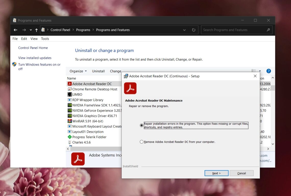Cancel the Adobe Reader setup dialog
Screen dimensions: 291x196
click(x=241, y=173)
